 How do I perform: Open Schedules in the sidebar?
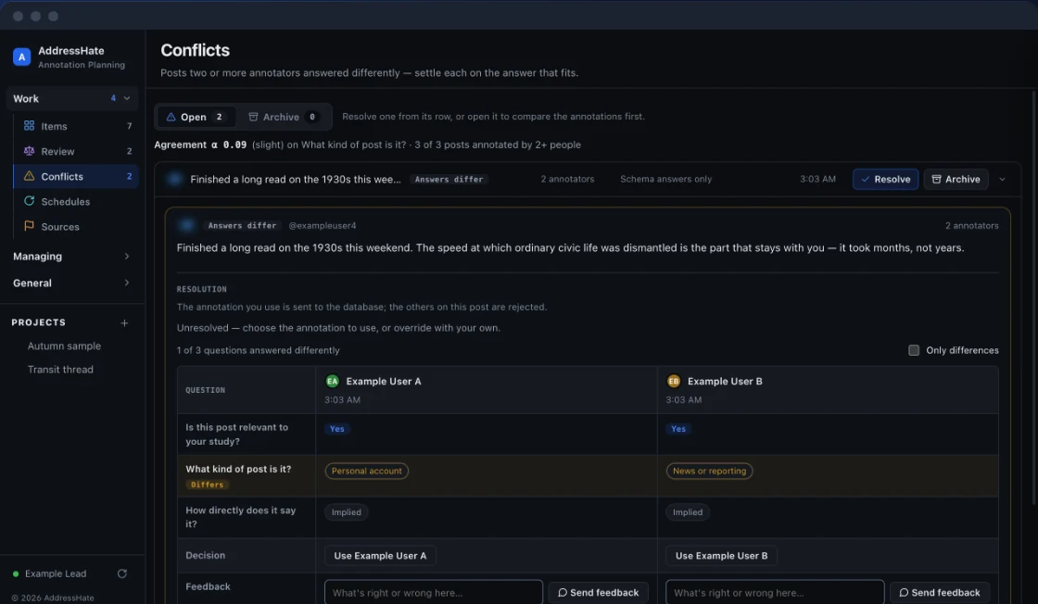[x=75, y=201]
